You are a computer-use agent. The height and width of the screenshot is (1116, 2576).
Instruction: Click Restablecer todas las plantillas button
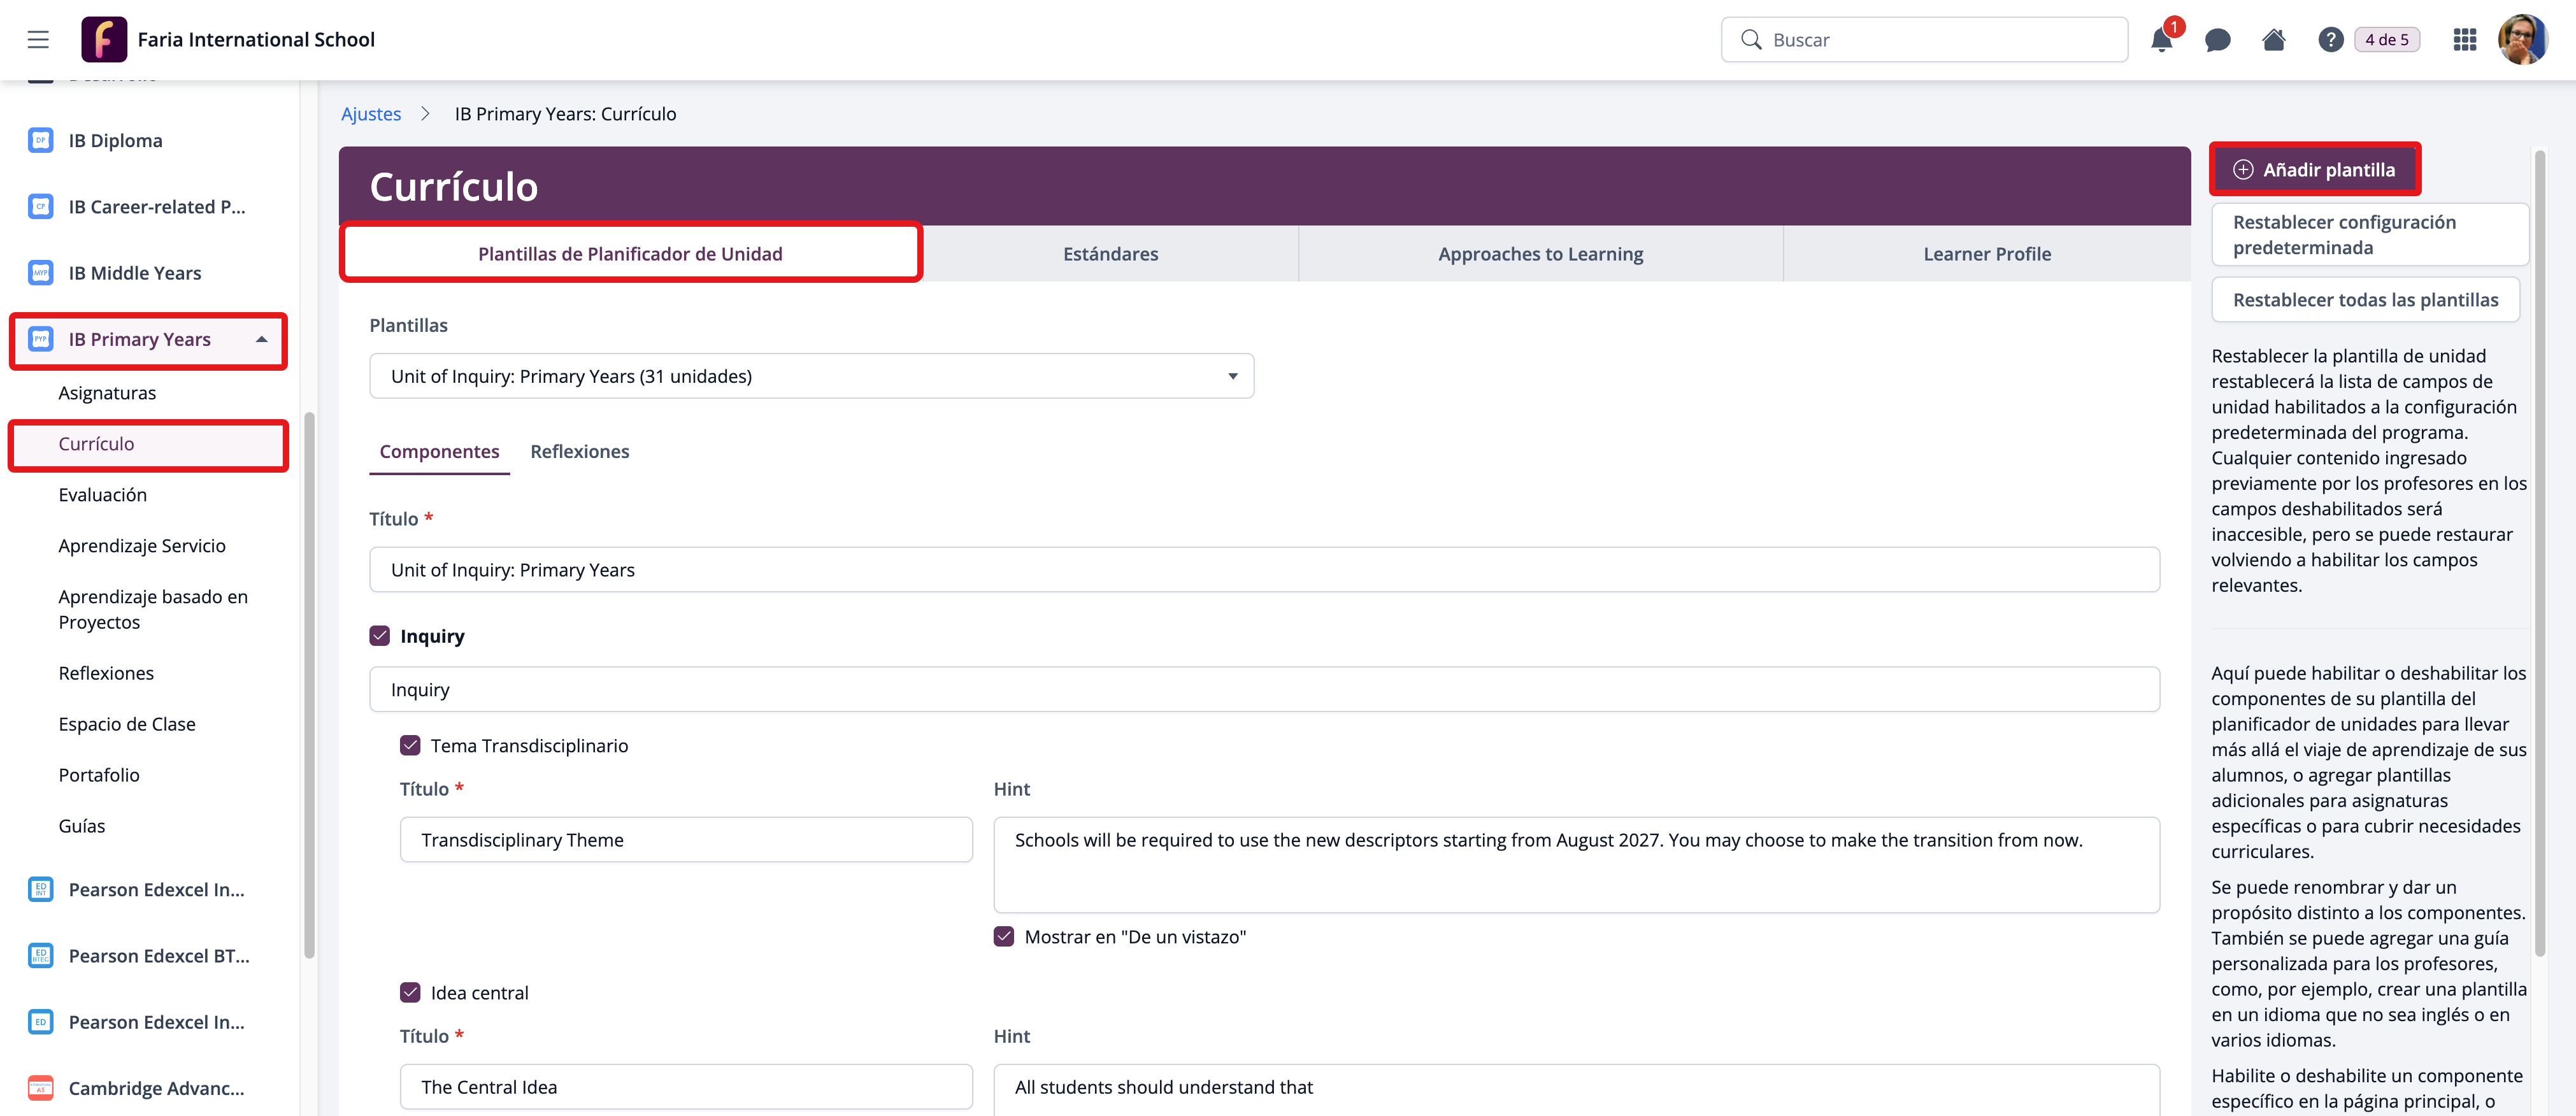(x=2364, y=300)
